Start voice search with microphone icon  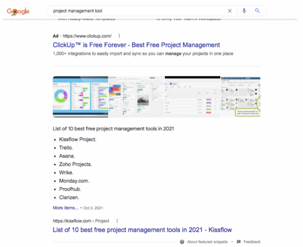coord(244,10)
